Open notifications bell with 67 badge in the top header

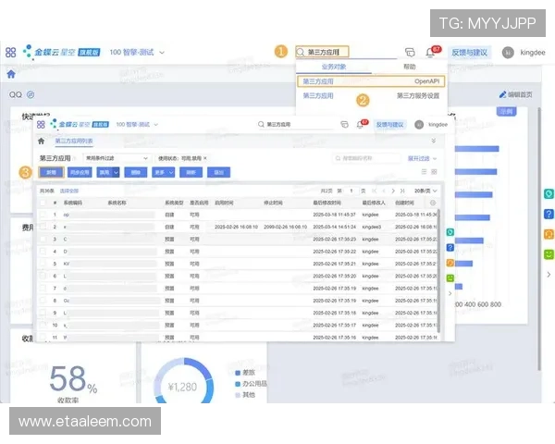tap(431, 52)
